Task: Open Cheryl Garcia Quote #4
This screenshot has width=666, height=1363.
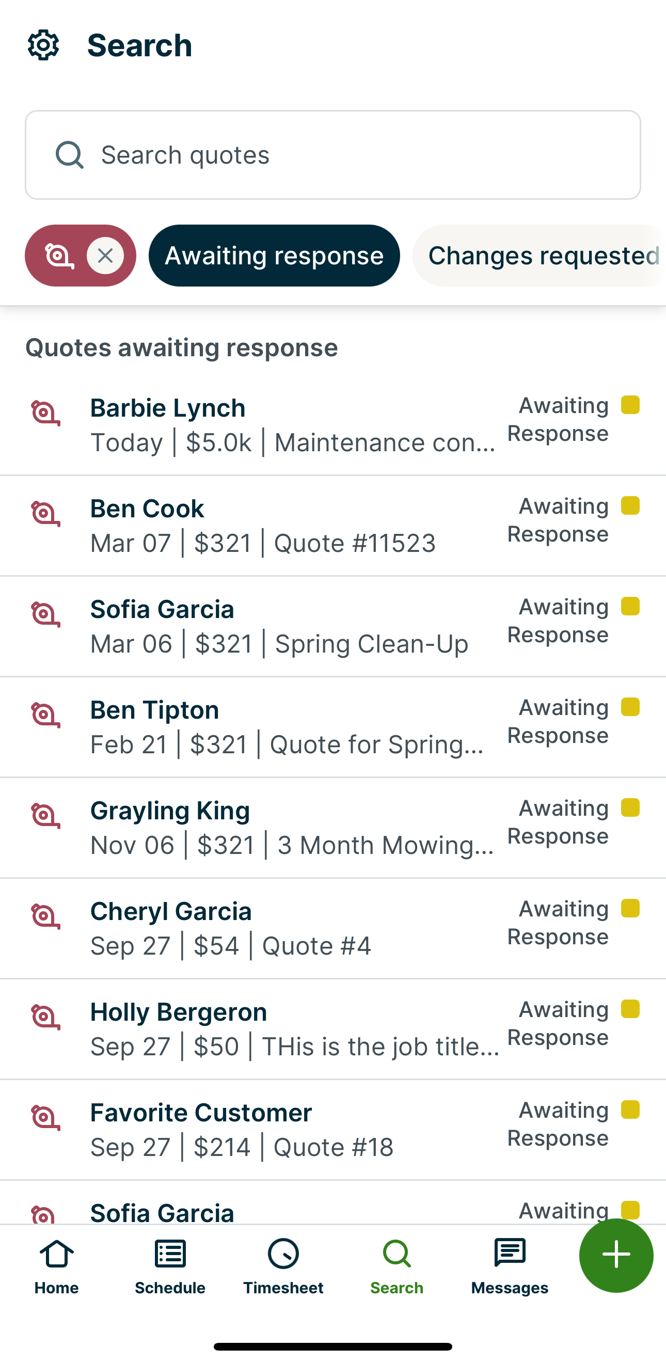Action: 291,929
